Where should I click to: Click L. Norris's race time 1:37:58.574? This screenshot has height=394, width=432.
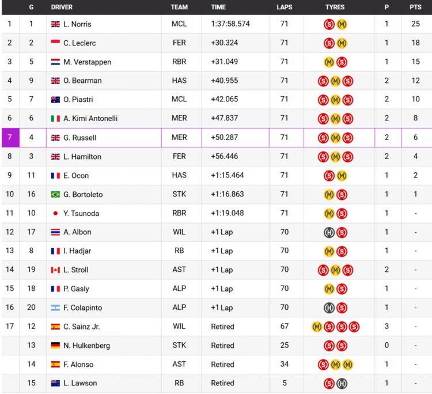point(230,24)
